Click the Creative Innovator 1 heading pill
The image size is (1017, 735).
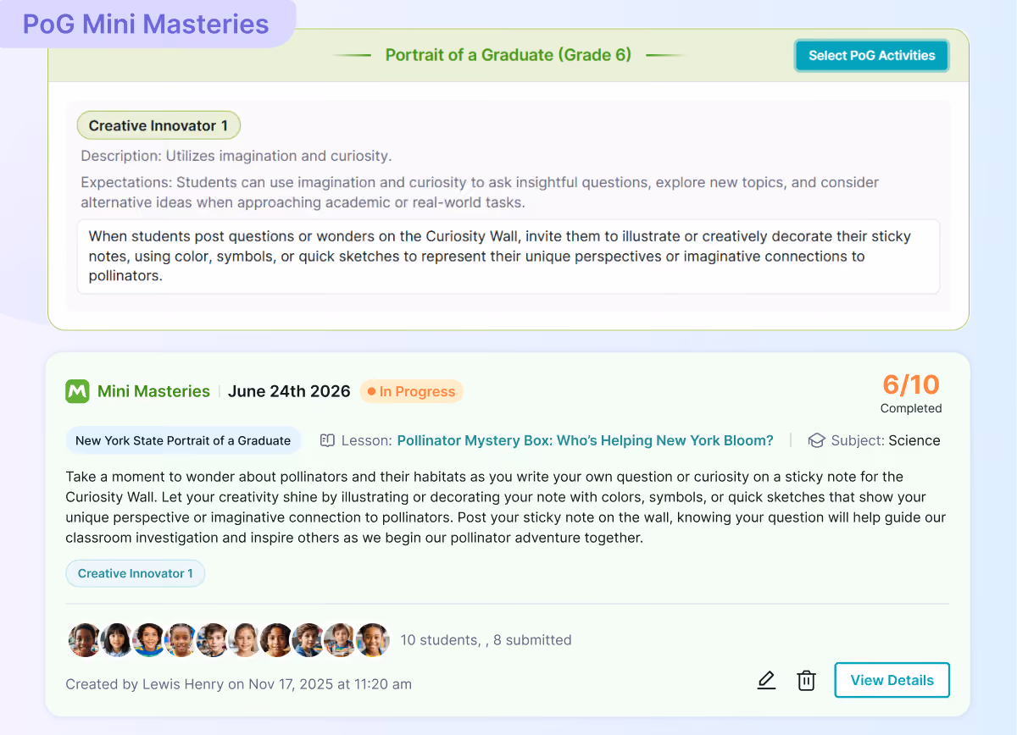tap(158, 126)
